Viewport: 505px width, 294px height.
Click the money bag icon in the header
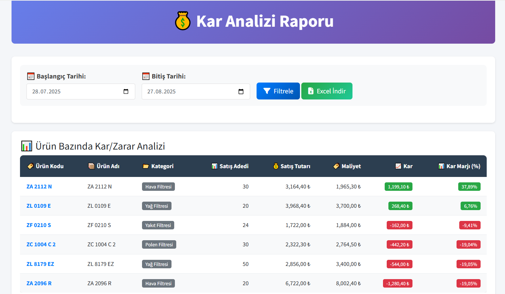(183, 22)
